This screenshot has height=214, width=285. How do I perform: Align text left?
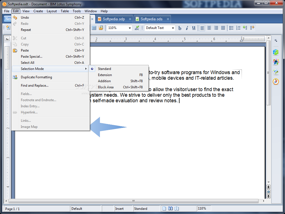(202, 28)
